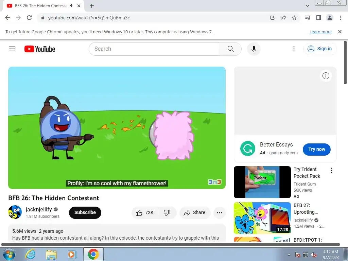The width and height of the screenshot is (348, 261).
Task: Click the browser forward arrow
Action: [x=18, y=18]
